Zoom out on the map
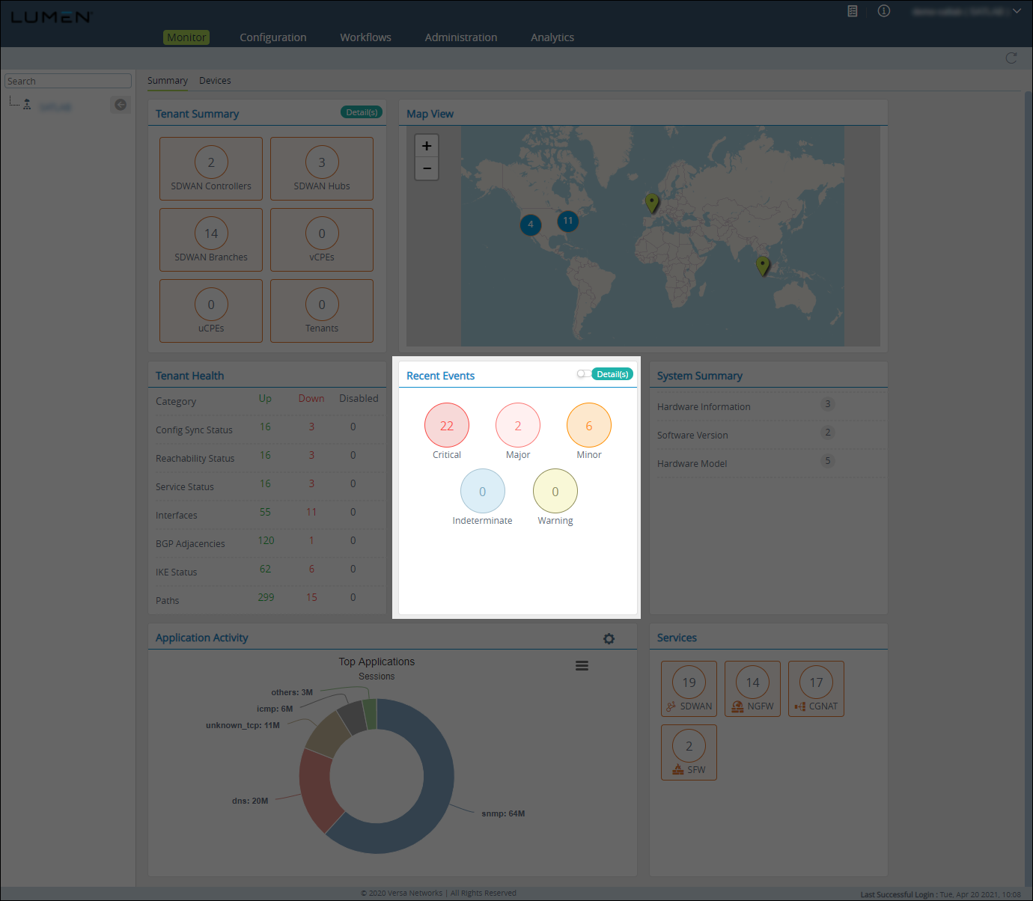This screenshot has height=901, width=1033. click(427, 168)
